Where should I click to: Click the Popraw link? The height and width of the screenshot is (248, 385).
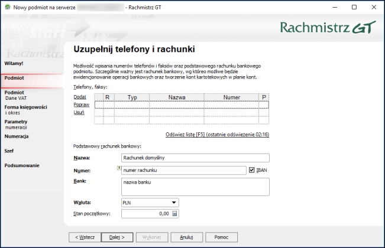tap(82, 105)
